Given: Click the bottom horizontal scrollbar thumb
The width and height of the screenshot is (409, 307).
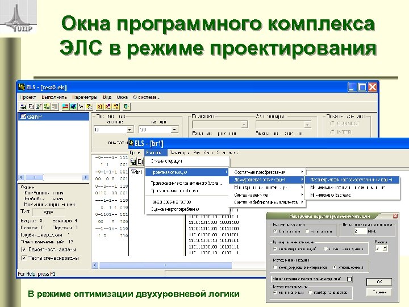Looking at the screenshot, I should click(165, 265).
